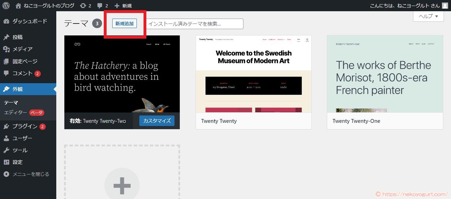Open the エディター submenu link
This screenshot has height=199, width=451.
(15, 113)
